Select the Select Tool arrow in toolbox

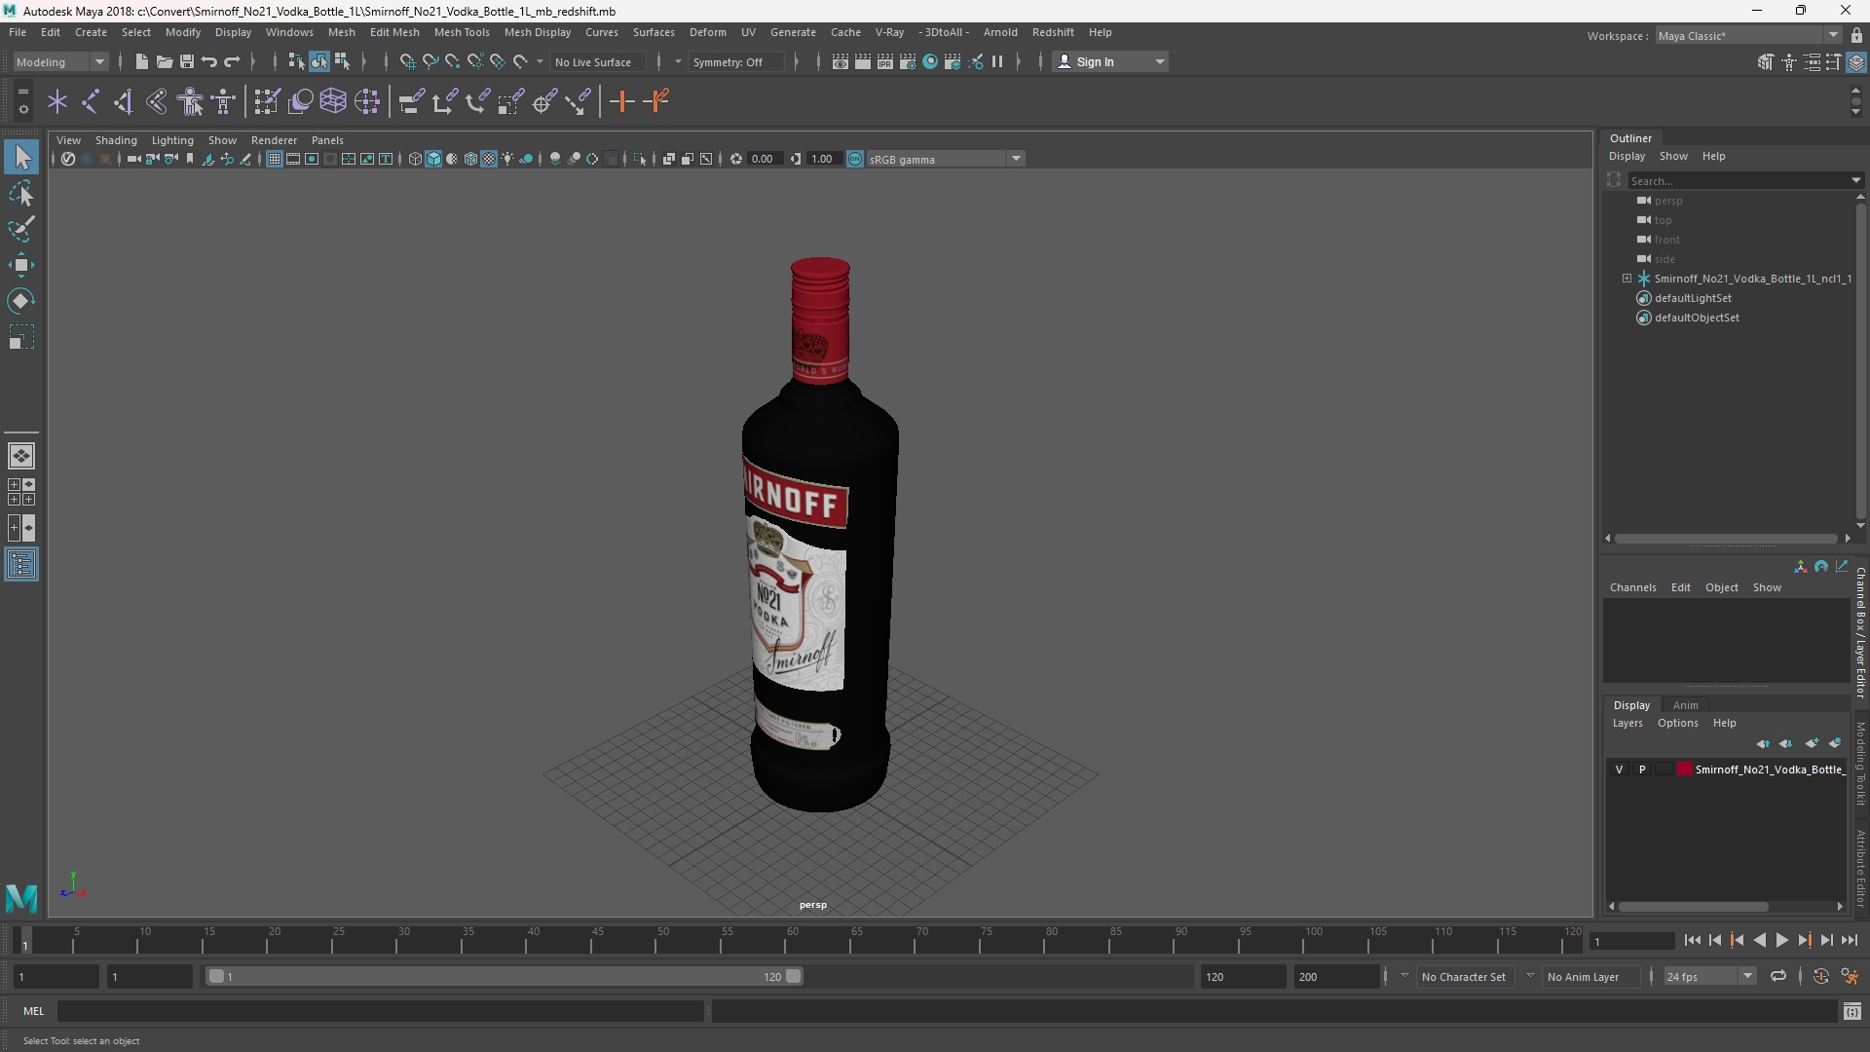(21, 157)
